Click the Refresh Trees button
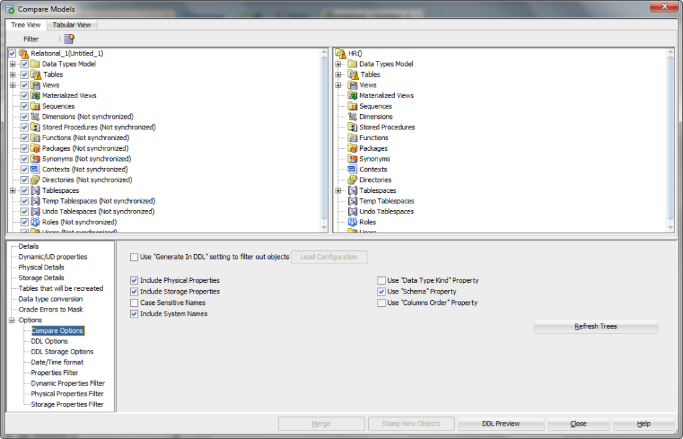683x439 pixels. pos(596,326)
